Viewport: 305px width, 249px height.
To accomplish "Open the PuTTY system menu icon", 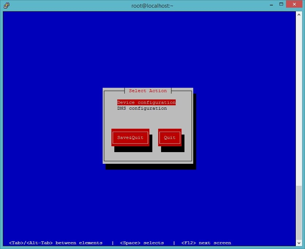I will 7,5.
